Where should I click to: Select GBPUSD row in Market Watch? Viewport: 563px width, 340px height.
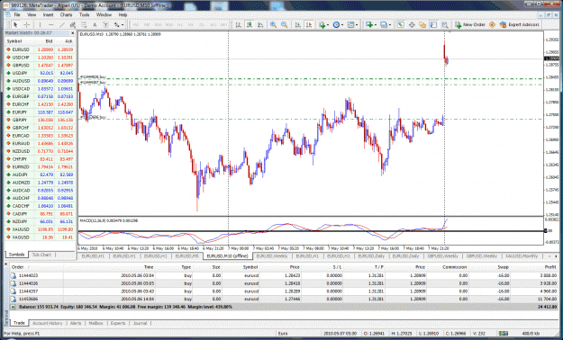click(x=40, y=66)
